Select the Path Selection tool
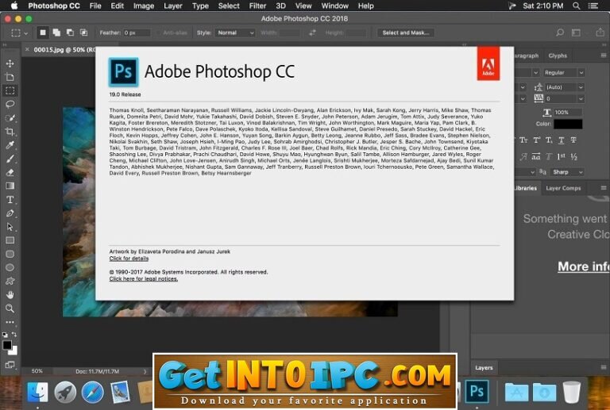Viewport: 610px width, 410px height. pyautogui.click(x=10, y=227)
